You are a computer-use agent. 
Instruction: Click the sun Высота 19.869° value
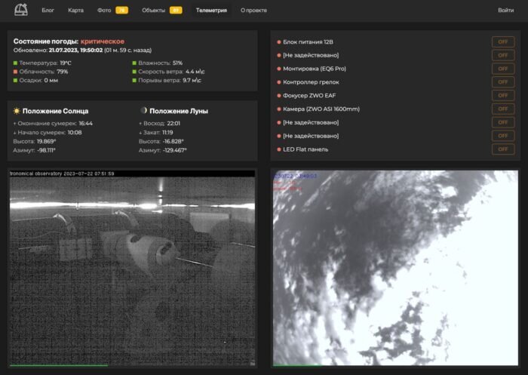click(46, 142)
